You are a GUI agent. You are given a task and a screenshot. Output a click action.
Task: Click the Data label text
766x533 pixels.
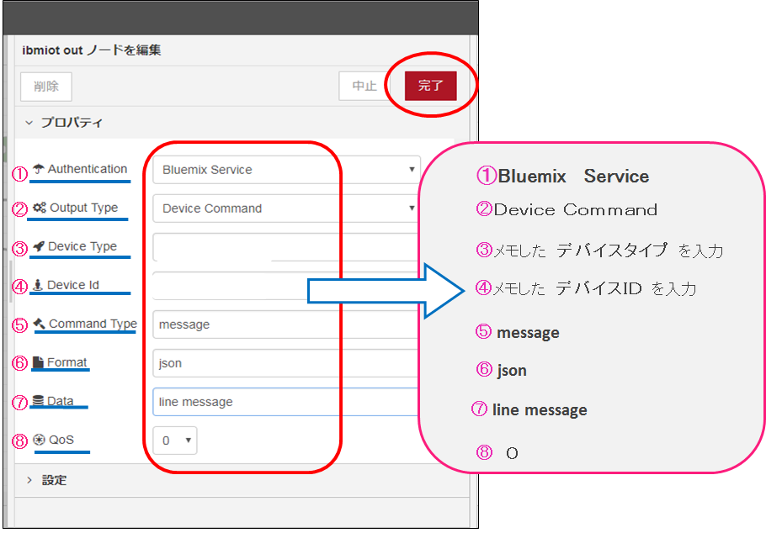pos(60,401)
